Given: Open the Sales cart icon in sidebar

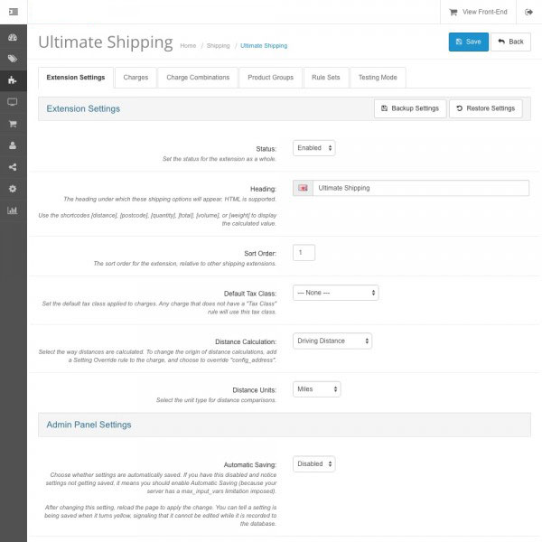Looking at the screenshot, I should pos(13,125).
